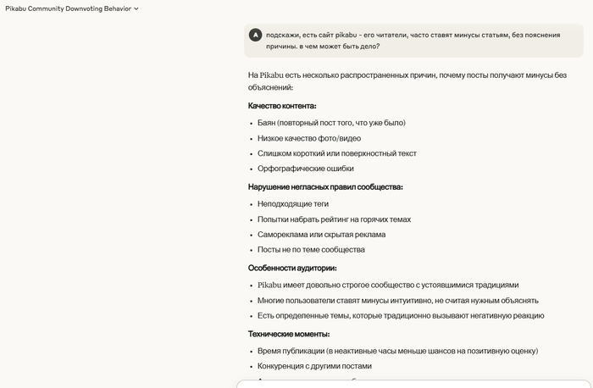
Task: Click the "Нарушение негласных правил сообщества:" heading
Action: (x=325, y=187)
